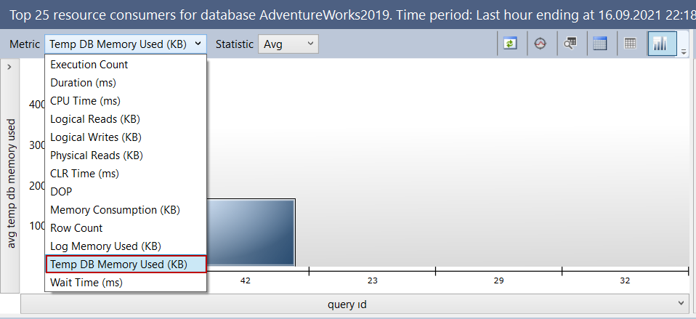
Task: Collapse the Metric combo box
Action: click(x=198, y=44)
